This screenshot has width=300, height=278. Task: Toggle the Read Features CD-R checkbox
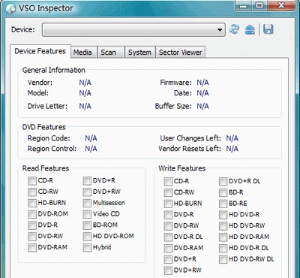(x=31, y=181)
